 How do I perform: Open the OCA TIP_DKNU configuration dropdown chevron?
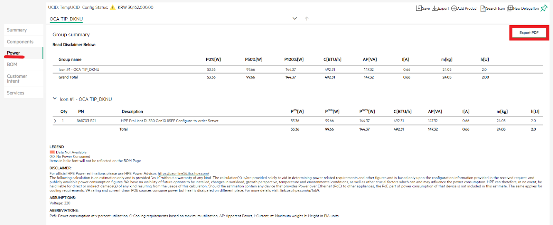coord(295,19)
